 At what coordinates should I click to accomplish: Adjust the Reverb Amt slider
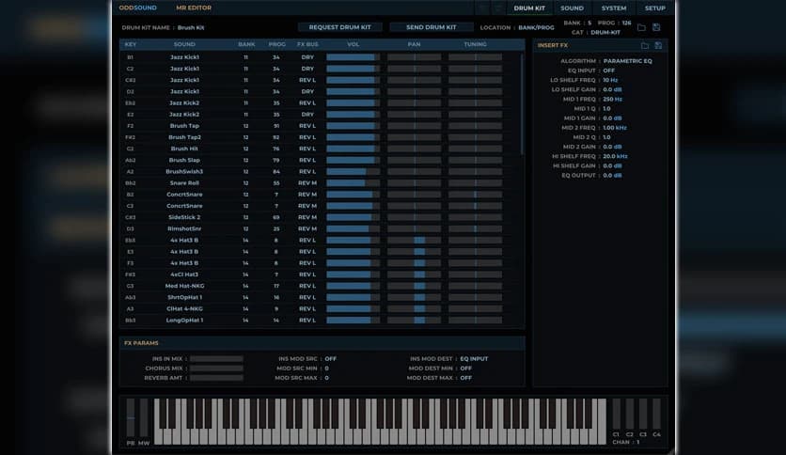pyautogui.click(x=216, y=378)
